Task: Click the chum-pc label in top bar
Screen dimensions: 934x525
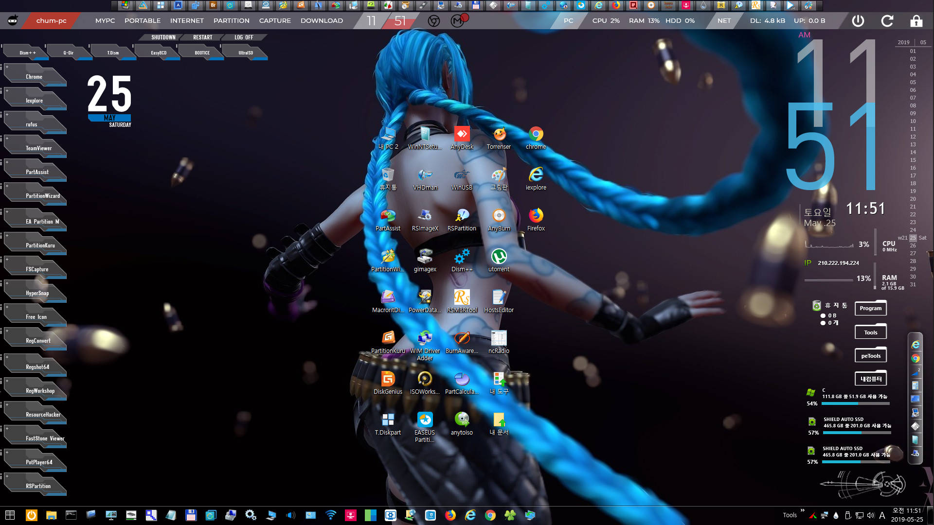Action: (51, 21)
